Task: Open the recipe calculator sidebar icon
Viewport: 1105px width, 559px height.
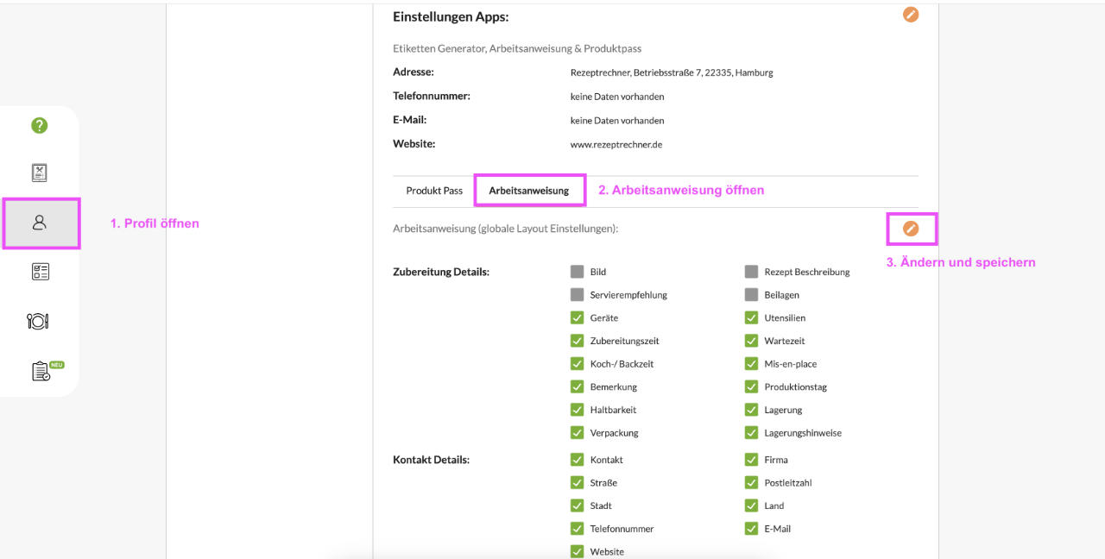Action: click(x=39, y=173)
